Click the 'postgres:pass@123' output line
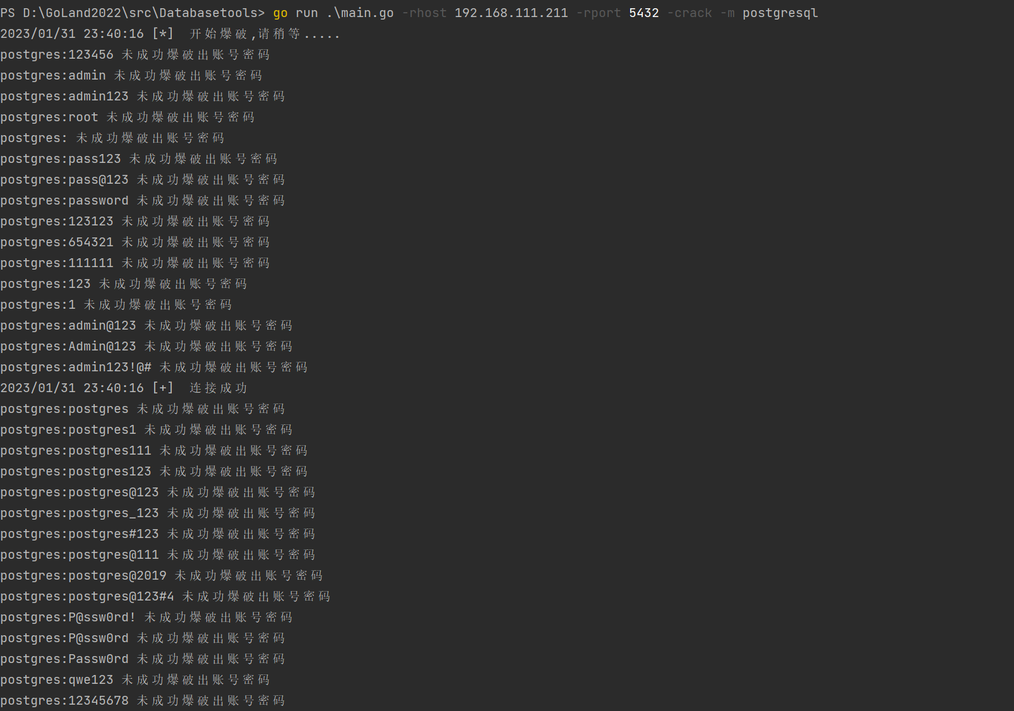The width and height of the screenshot is (1014, 711). pos(143,179)
